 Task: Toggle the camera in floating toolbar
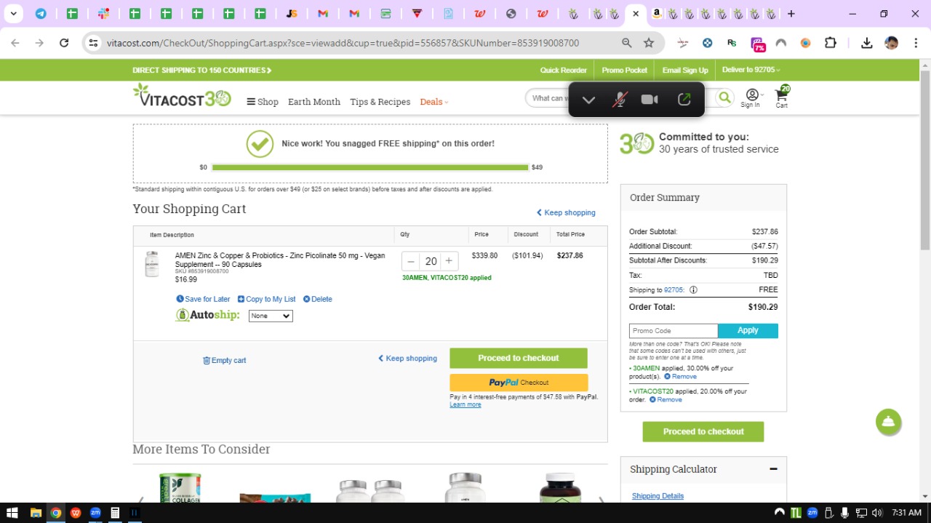click(x=650, y=100)
